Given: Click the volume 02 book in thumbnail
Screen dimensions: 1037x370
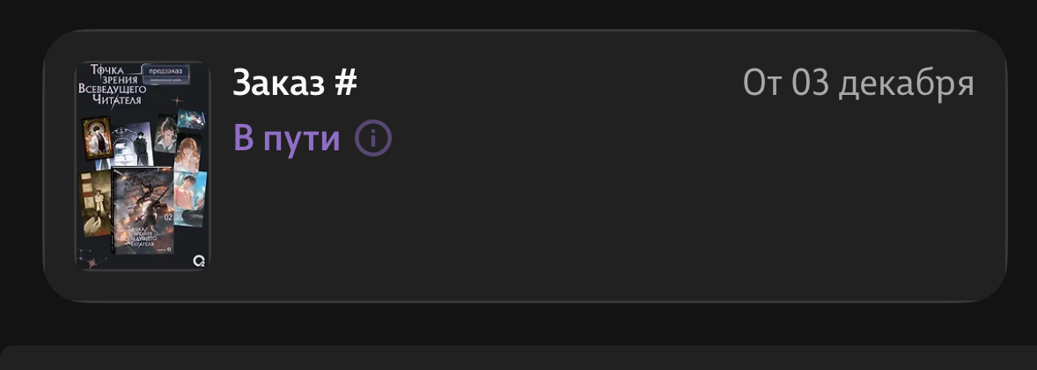Looking at the screenshot, I should (143, 207).
